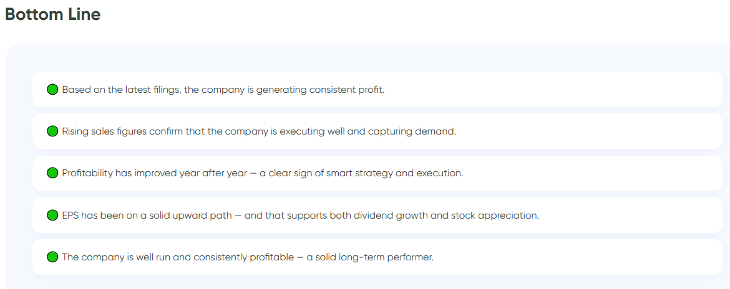
Task: Click the word 'Profitability' in the third card
Action: (x=87, y=173)
